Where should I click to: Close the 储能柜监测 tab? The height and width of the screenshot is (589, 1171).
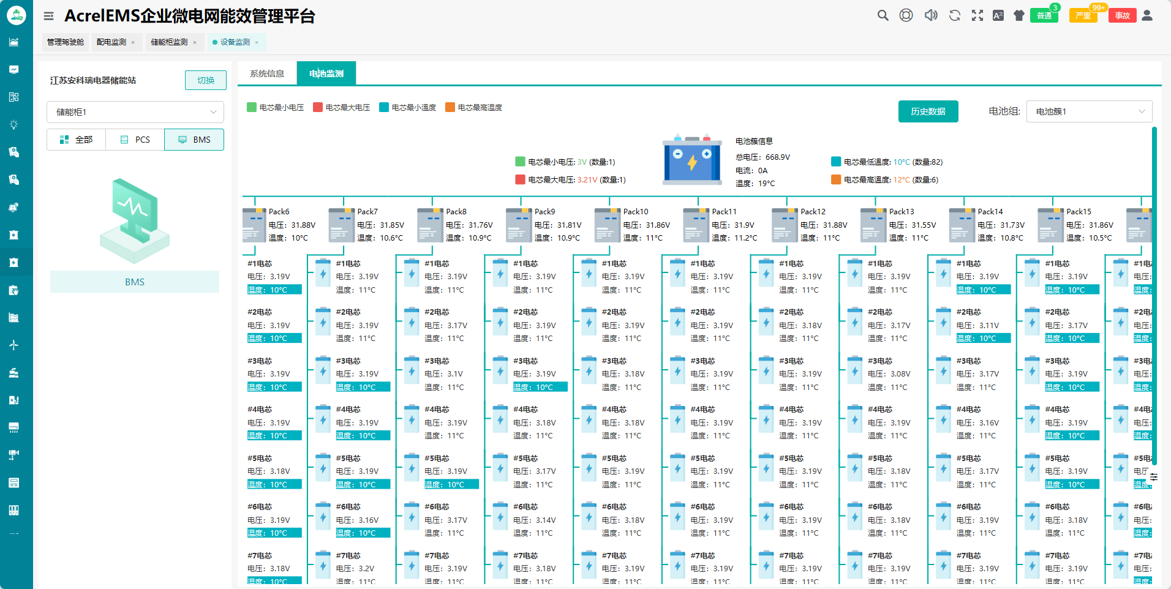click(195, 42)
